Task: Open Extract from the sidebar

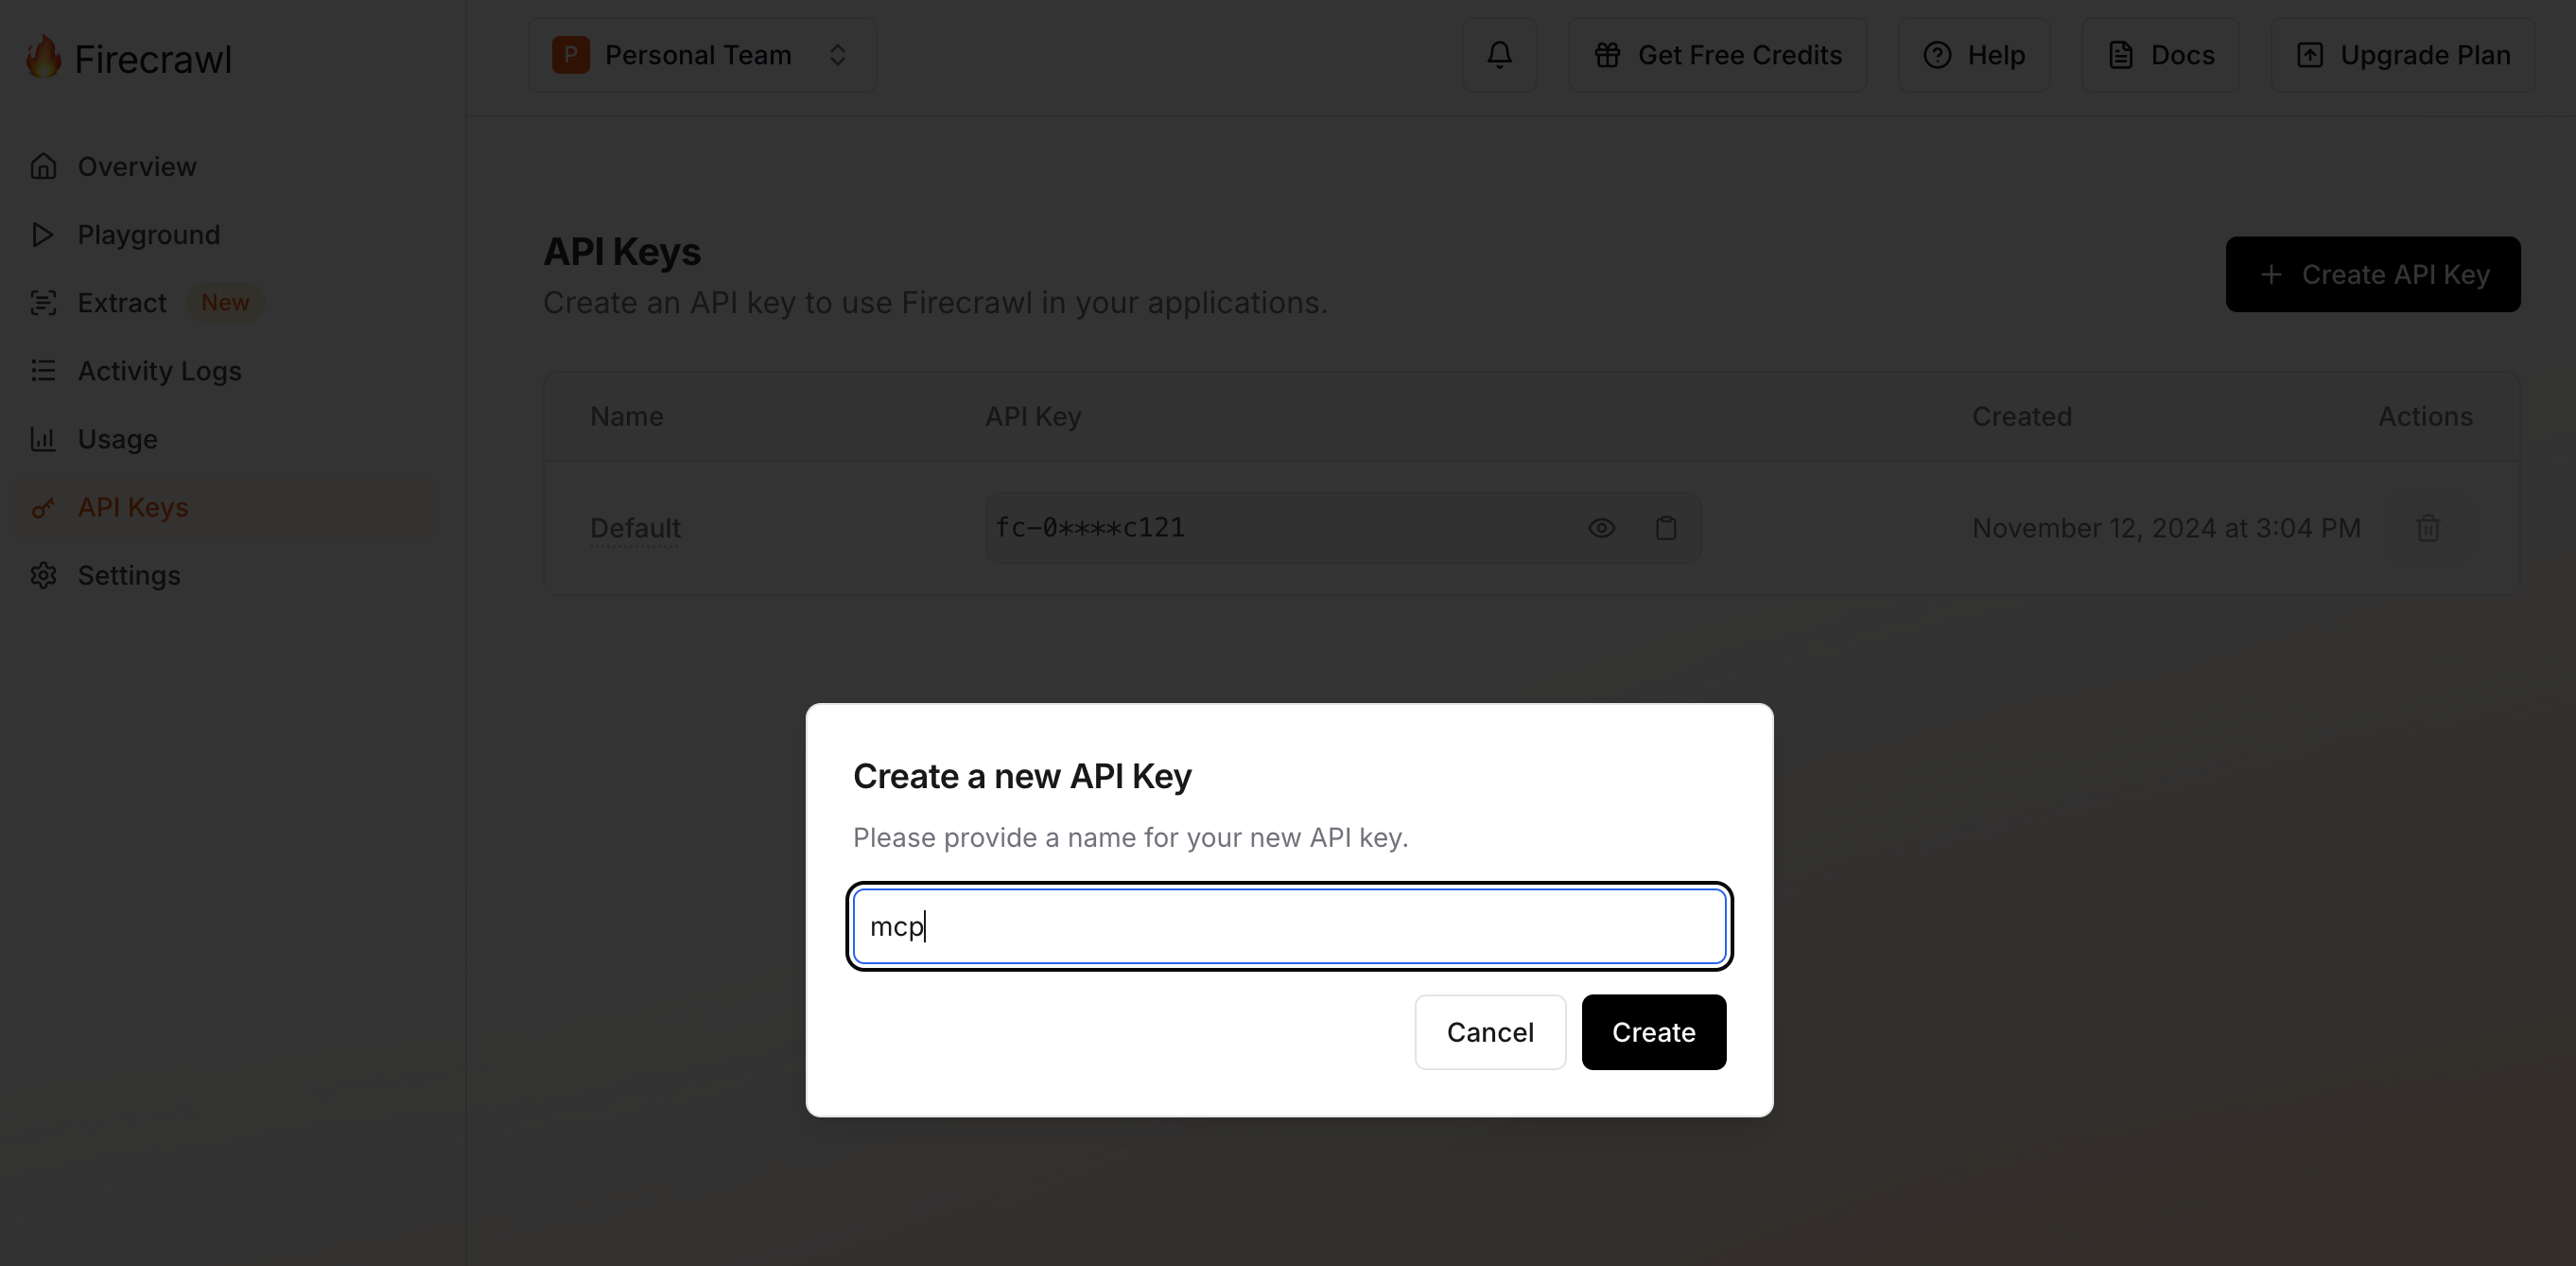Action: (122, 302)
